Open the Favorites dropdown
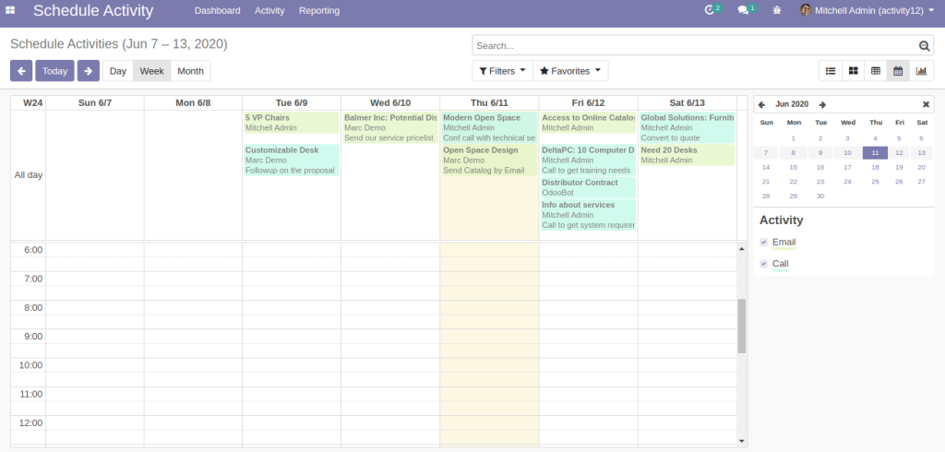 (x=570, y=70)
